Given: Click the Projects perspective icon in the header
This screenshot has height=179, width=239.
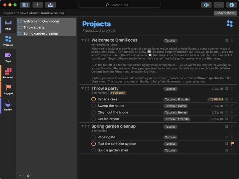Looking at the screenshot, I should click(230, 24).
